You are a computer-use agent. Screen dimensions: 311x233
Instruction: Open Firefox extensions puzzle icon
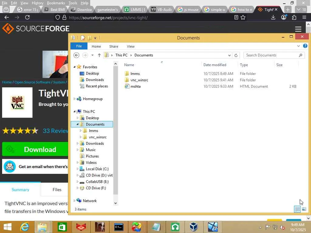click(x=294, y=17)
